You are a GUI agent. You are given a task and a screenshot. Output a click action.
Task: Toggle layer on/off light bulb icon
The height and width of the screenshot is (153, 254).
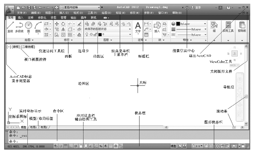[87, 34]
